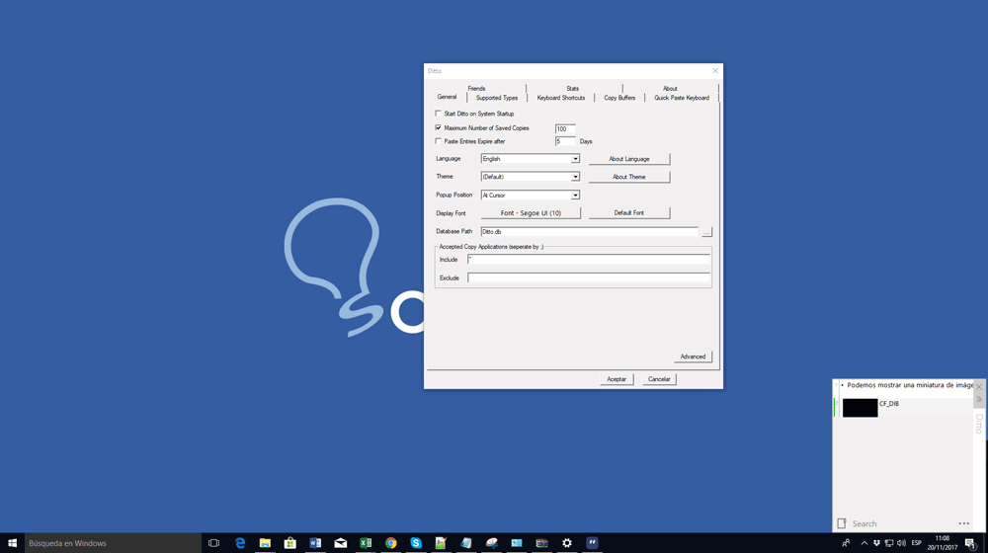988x553 pixels.
Task: Browse for database path with ... button
Action: click(x=706, y=232)
